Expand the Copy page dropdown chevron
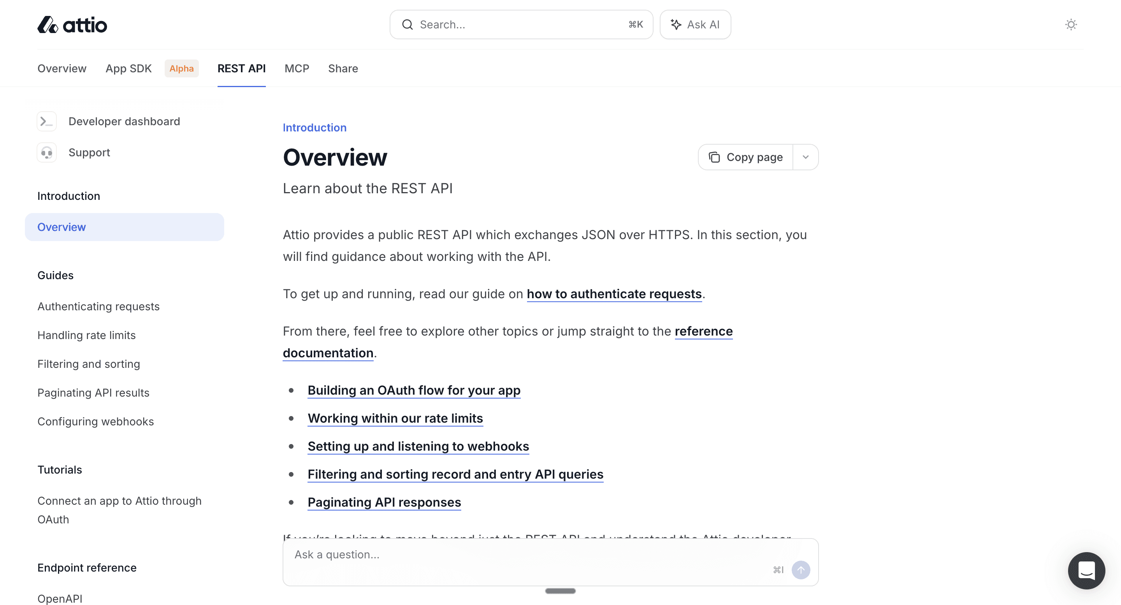The width and height of the screenshot is (1121, 605). click(x=805, y=157)
